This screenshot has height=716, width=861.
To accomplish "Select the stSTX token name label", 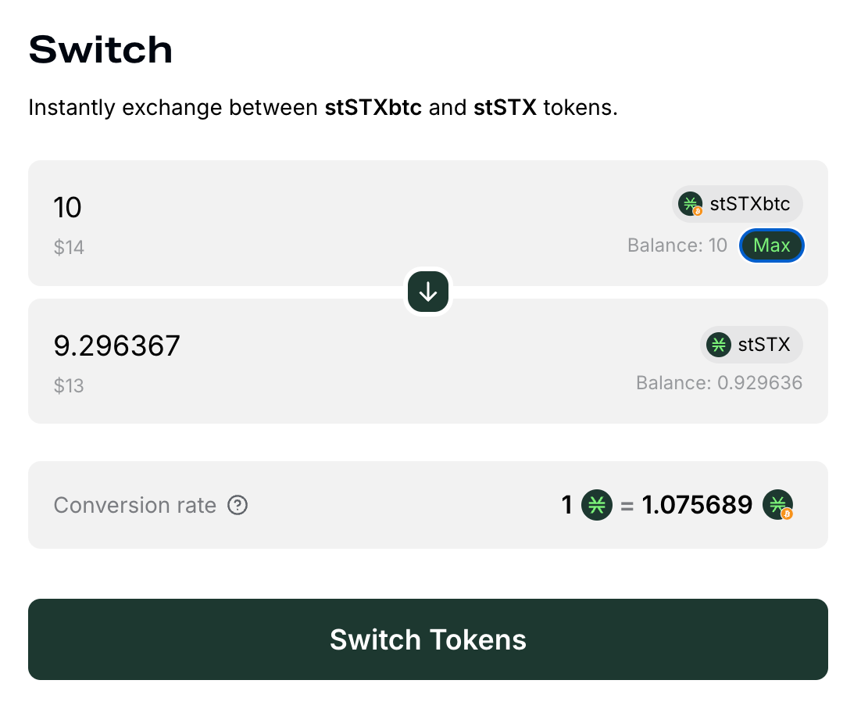I will (x=764, y=344).
